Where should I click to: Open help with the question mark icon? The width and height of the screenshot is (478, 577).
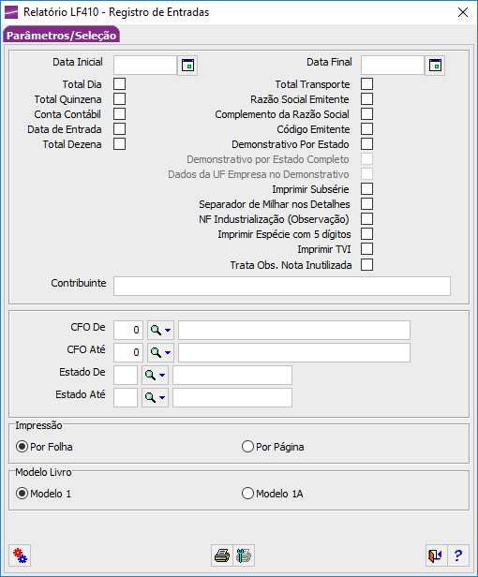click(x=458, y=555)
